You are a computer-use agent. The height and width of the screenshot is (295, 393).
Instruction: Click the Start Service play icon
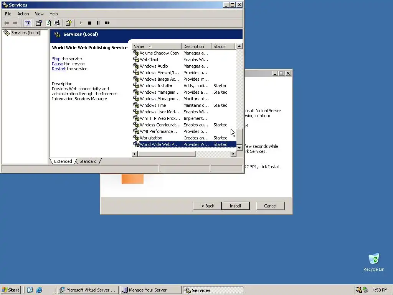click(x=81, y=23)
